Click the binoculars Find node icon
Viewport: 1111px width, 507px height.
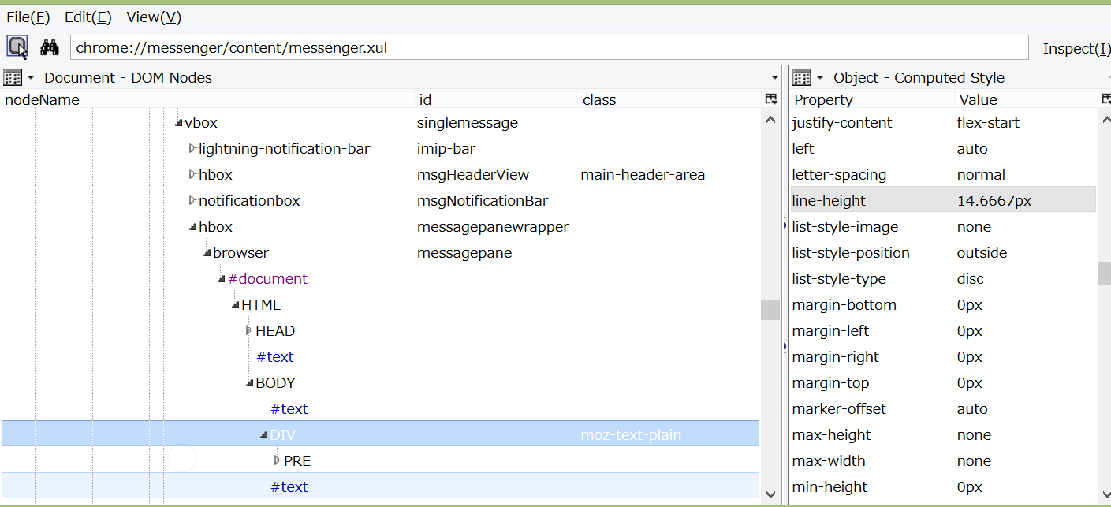point(50,47)
